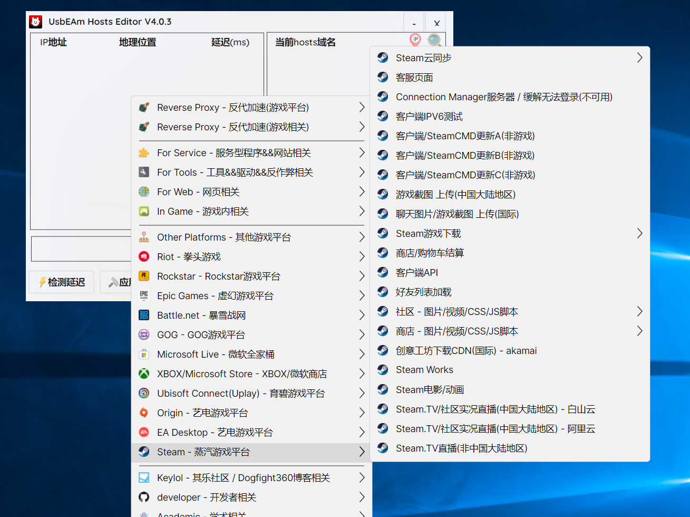Open Microsoft Live - 微软全家桶 menu item
Viewport: 690px width, 517px height.
pyautogui.click(x=216, y=354)
